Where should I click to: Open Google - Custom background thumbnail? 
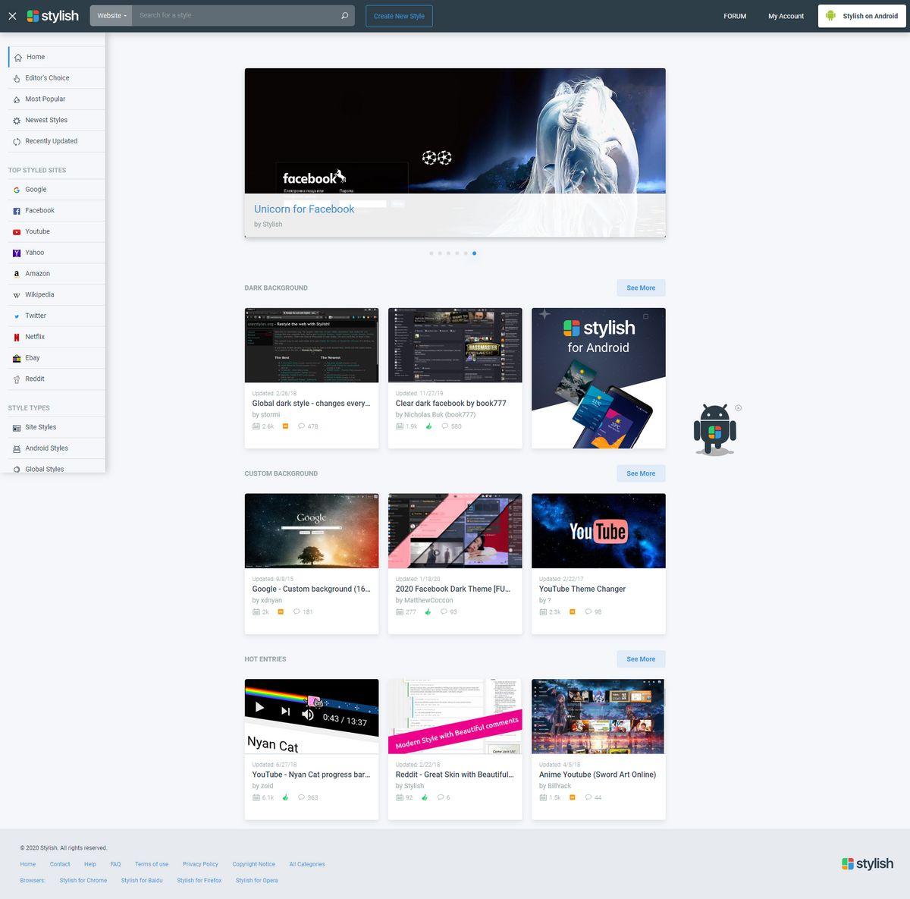[x=312, y=531]
